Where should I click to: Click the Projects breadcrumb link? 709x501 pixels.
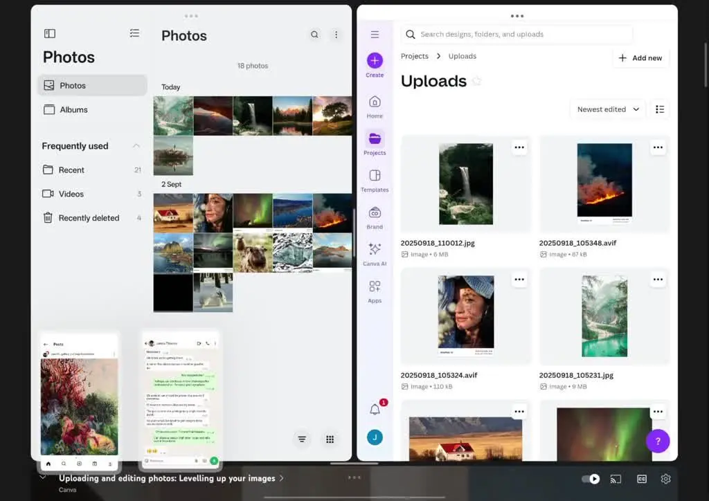pos(414,56)
